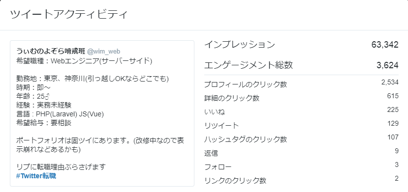Click the display name ういむのよぞら哨戒班
The height and width of the screenshot is (192, 408).
click(51, 51)
